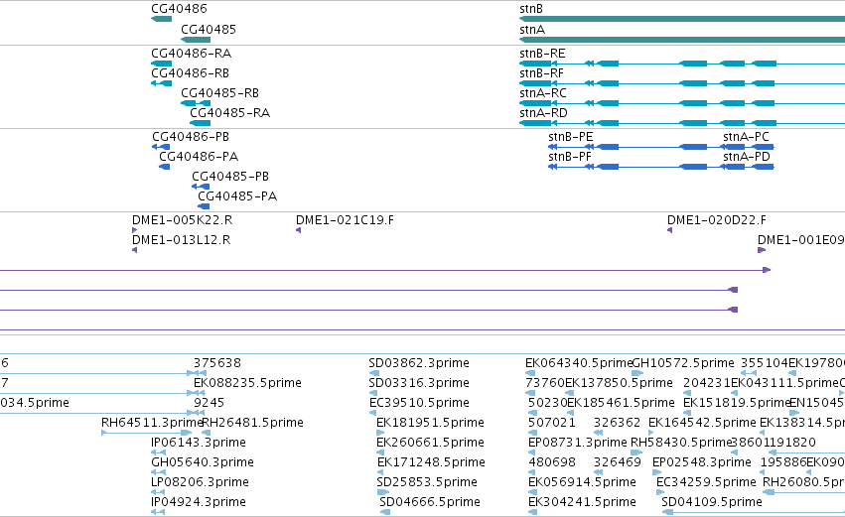Open EST RH64511.3prime
845x517 pixels.
[152, 422]
